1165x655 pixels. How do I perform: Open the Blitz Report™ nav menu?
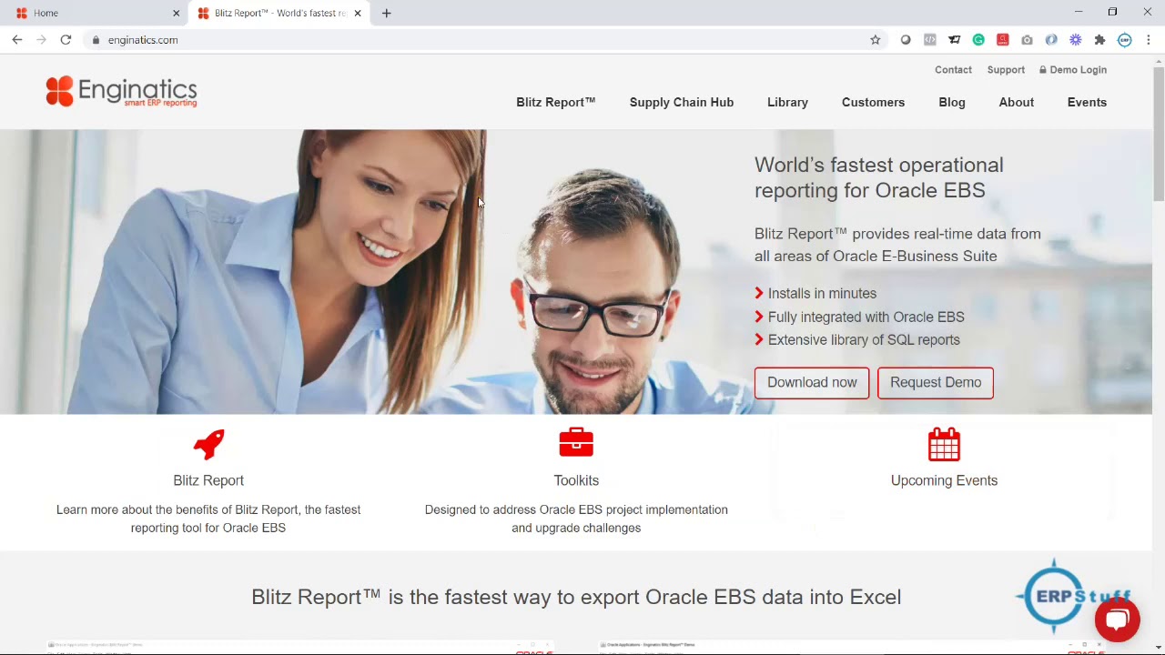coord(556,102)
